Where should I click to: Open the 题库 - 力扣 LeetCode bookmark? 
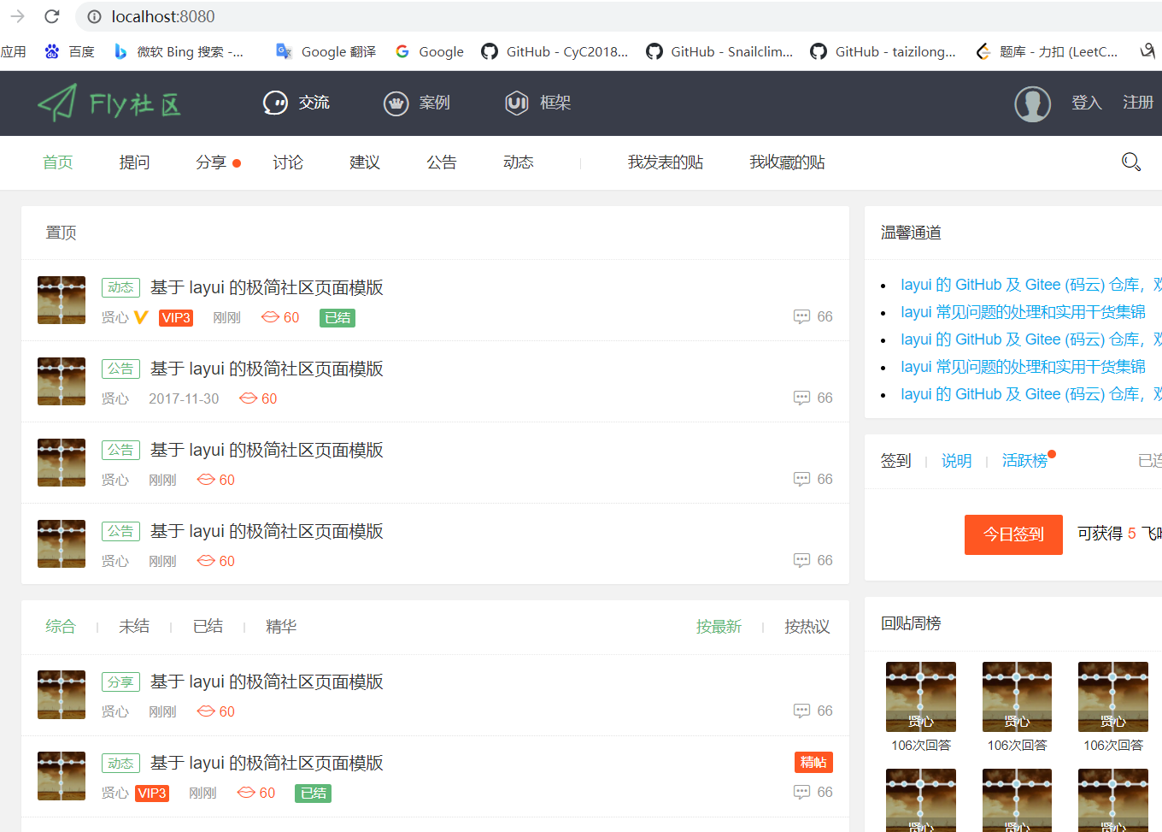pyautogui.click(x=1047, y=51)
